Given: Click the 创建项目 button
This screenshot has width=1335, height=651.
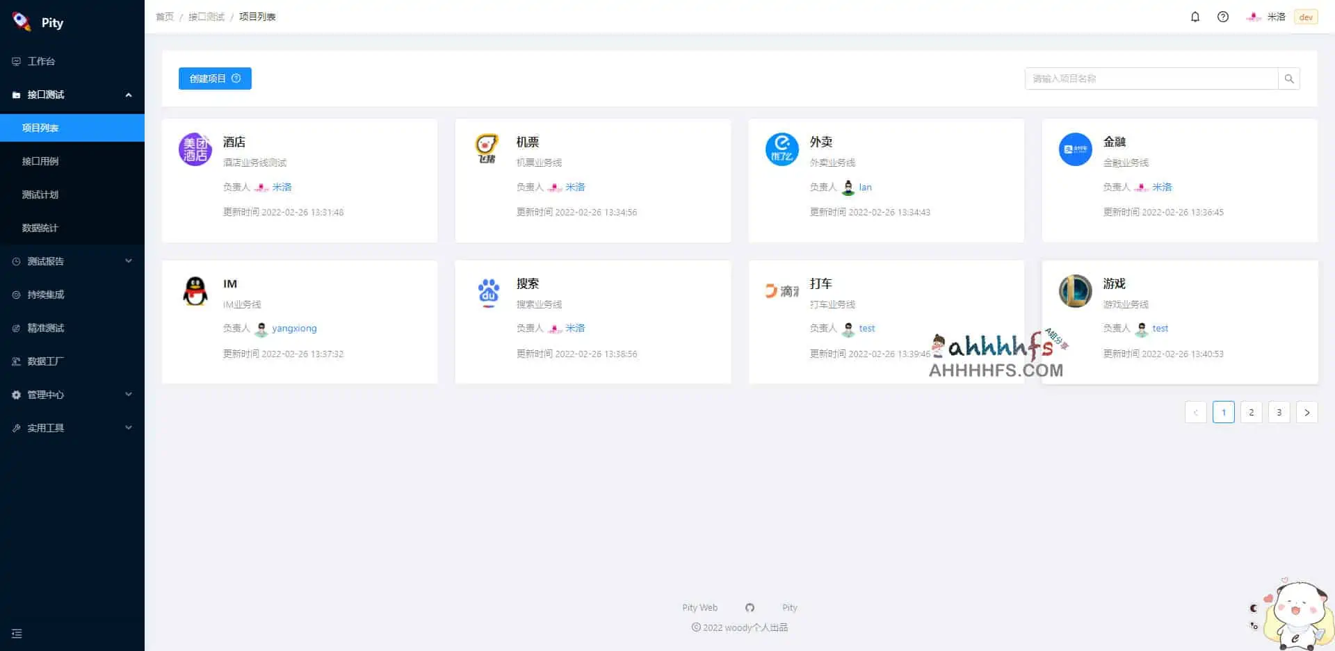Looking at the screenshot, I should [x=208, y=79].
